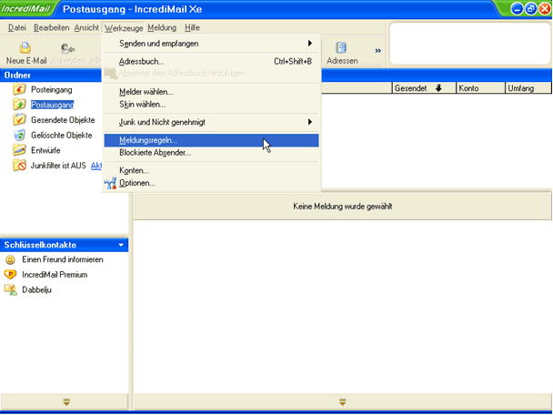The image size is (553, 415).
Task: Expand the Junk und Nicht genehmigt submenu
Action: click(x=309, y=122)
